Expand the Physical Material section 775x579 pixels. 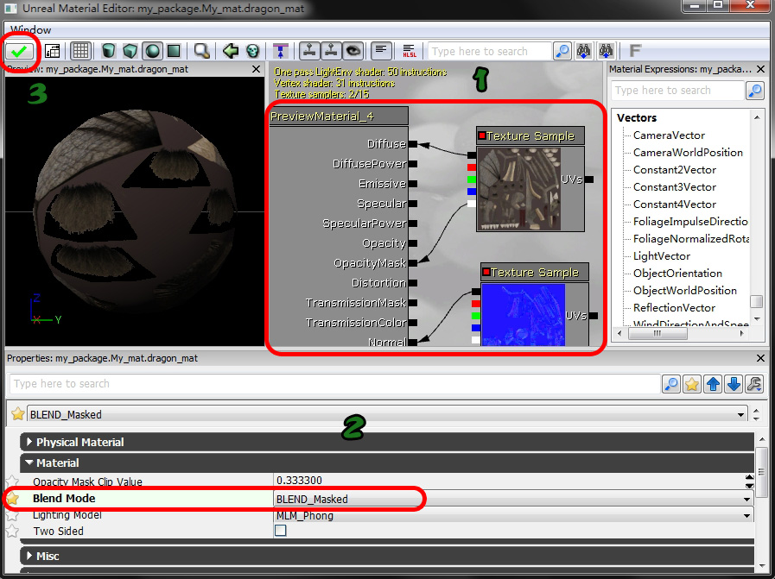coord(79,442)
